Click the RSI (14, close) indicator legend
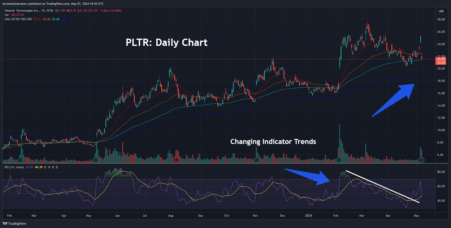 (x=14, y=167)
